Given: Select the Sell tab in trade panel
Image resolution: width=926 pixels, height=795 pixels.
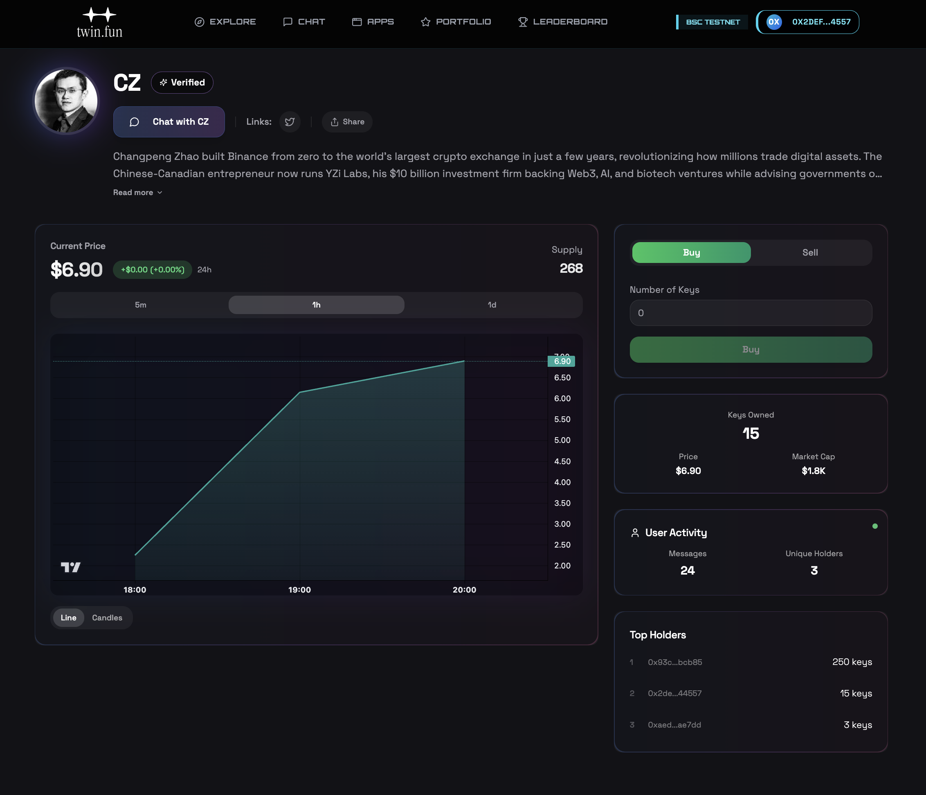Looking at the screenshot, I should [810, 252].
